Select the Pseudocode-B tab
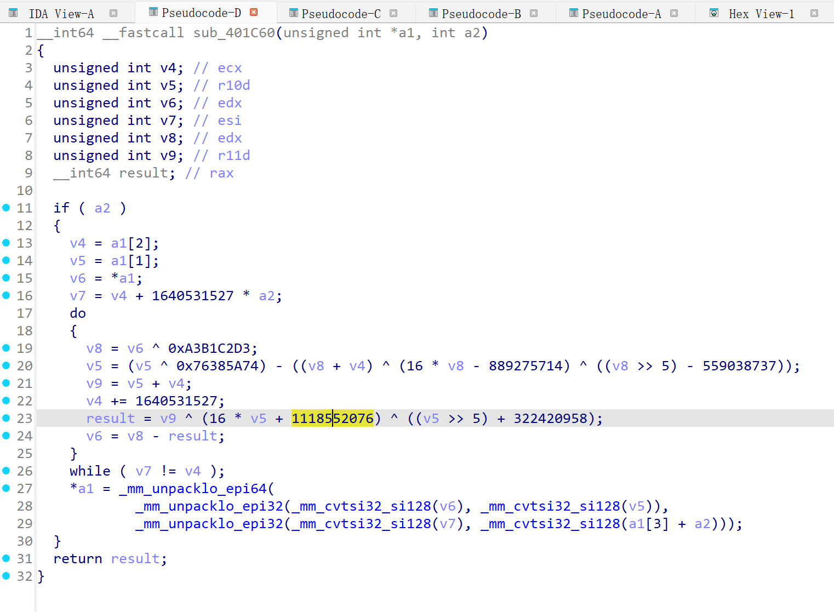 [481, 14]
